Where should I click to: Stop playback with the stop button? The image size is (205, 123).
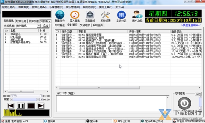31,106
